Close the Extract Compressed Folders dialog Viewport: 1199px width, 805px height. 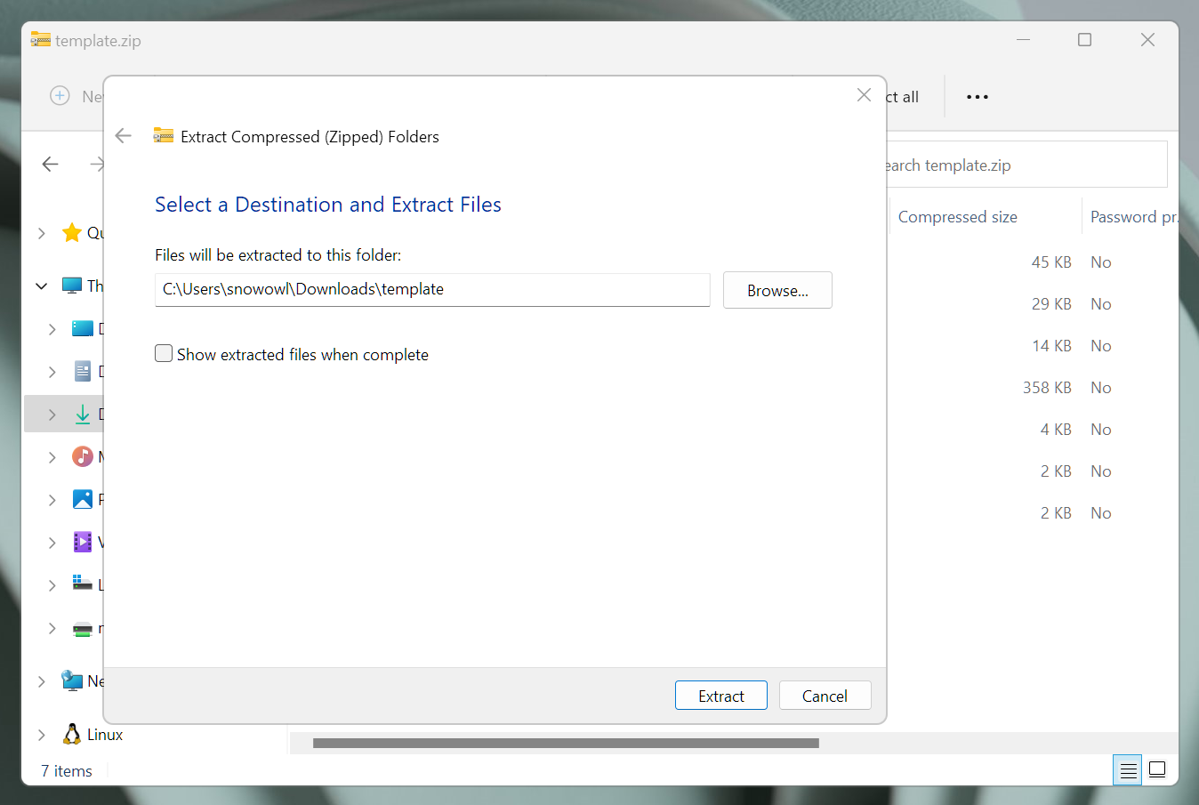(x=864, y=95)
